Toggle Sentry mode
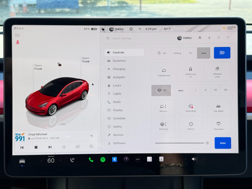 pos(191,126)
